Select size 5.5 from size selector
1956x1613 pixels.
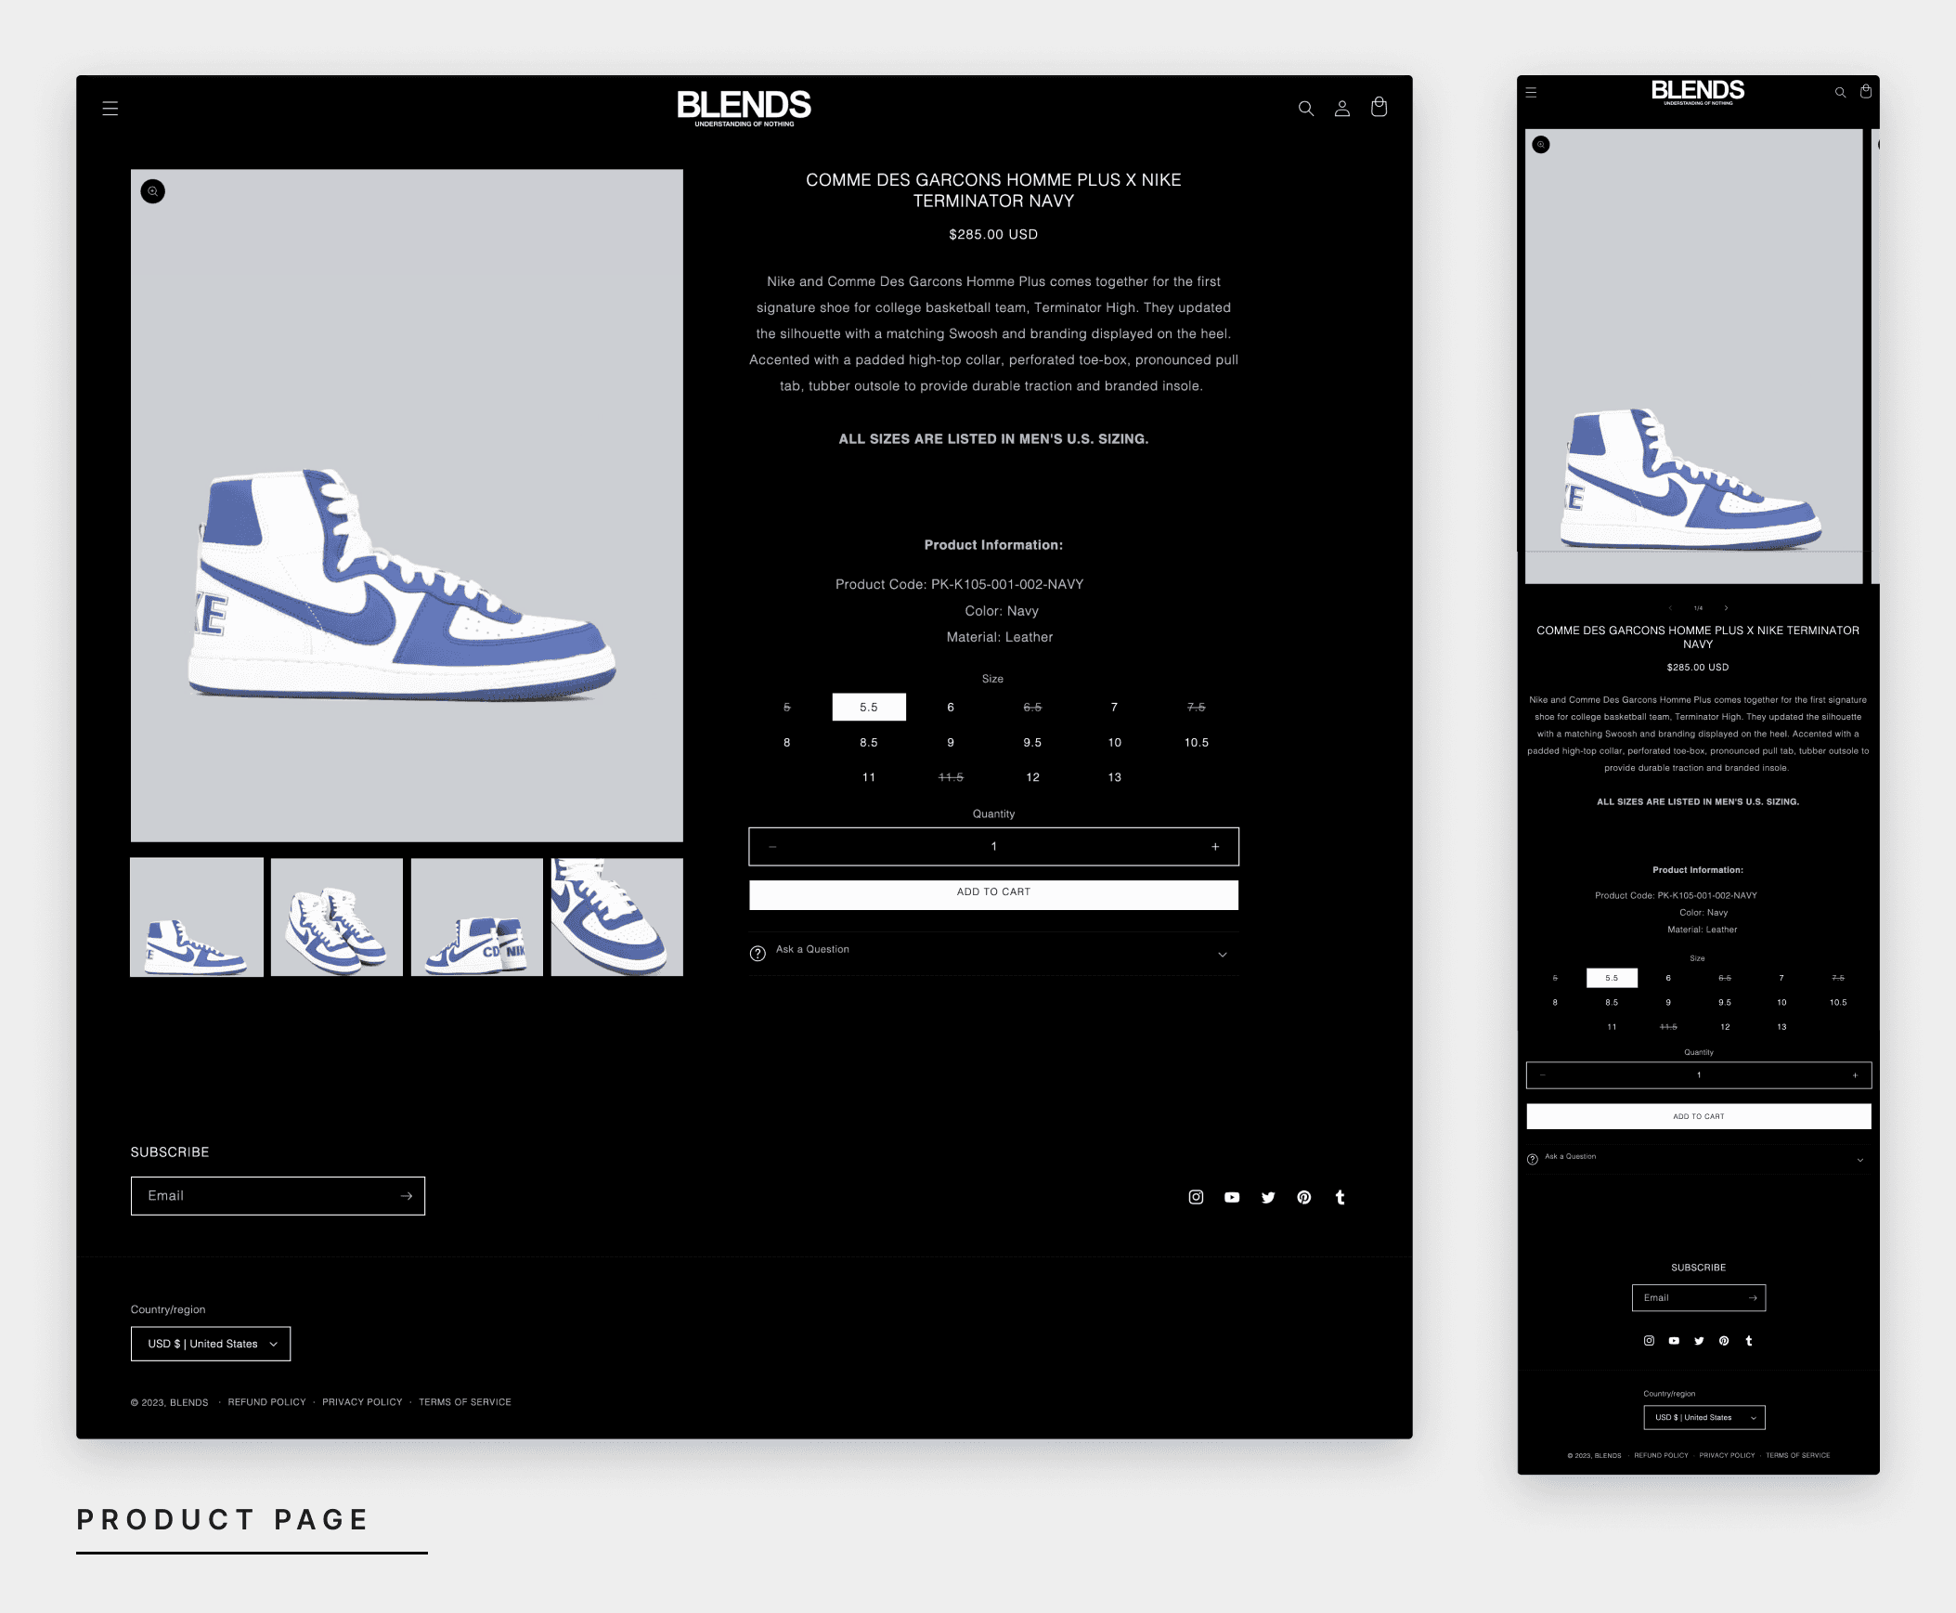(869, 705)
